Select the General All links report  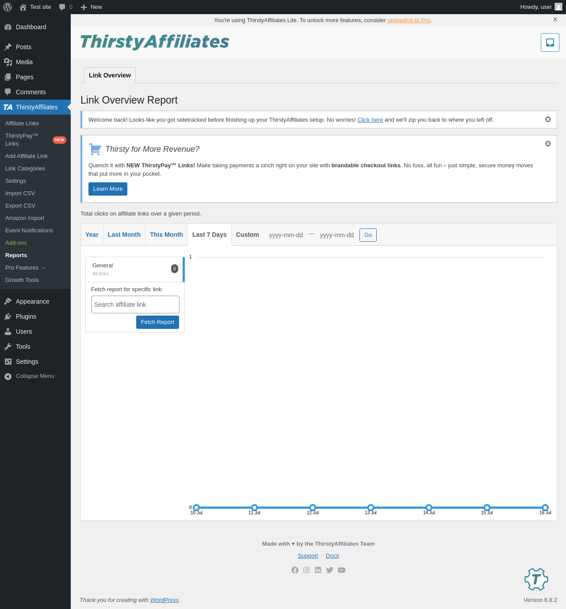[135, 270]
